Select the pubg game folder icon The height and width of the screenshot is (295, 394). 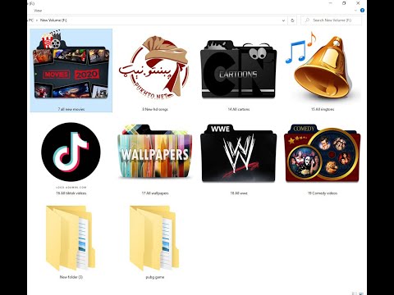[154, 238]
